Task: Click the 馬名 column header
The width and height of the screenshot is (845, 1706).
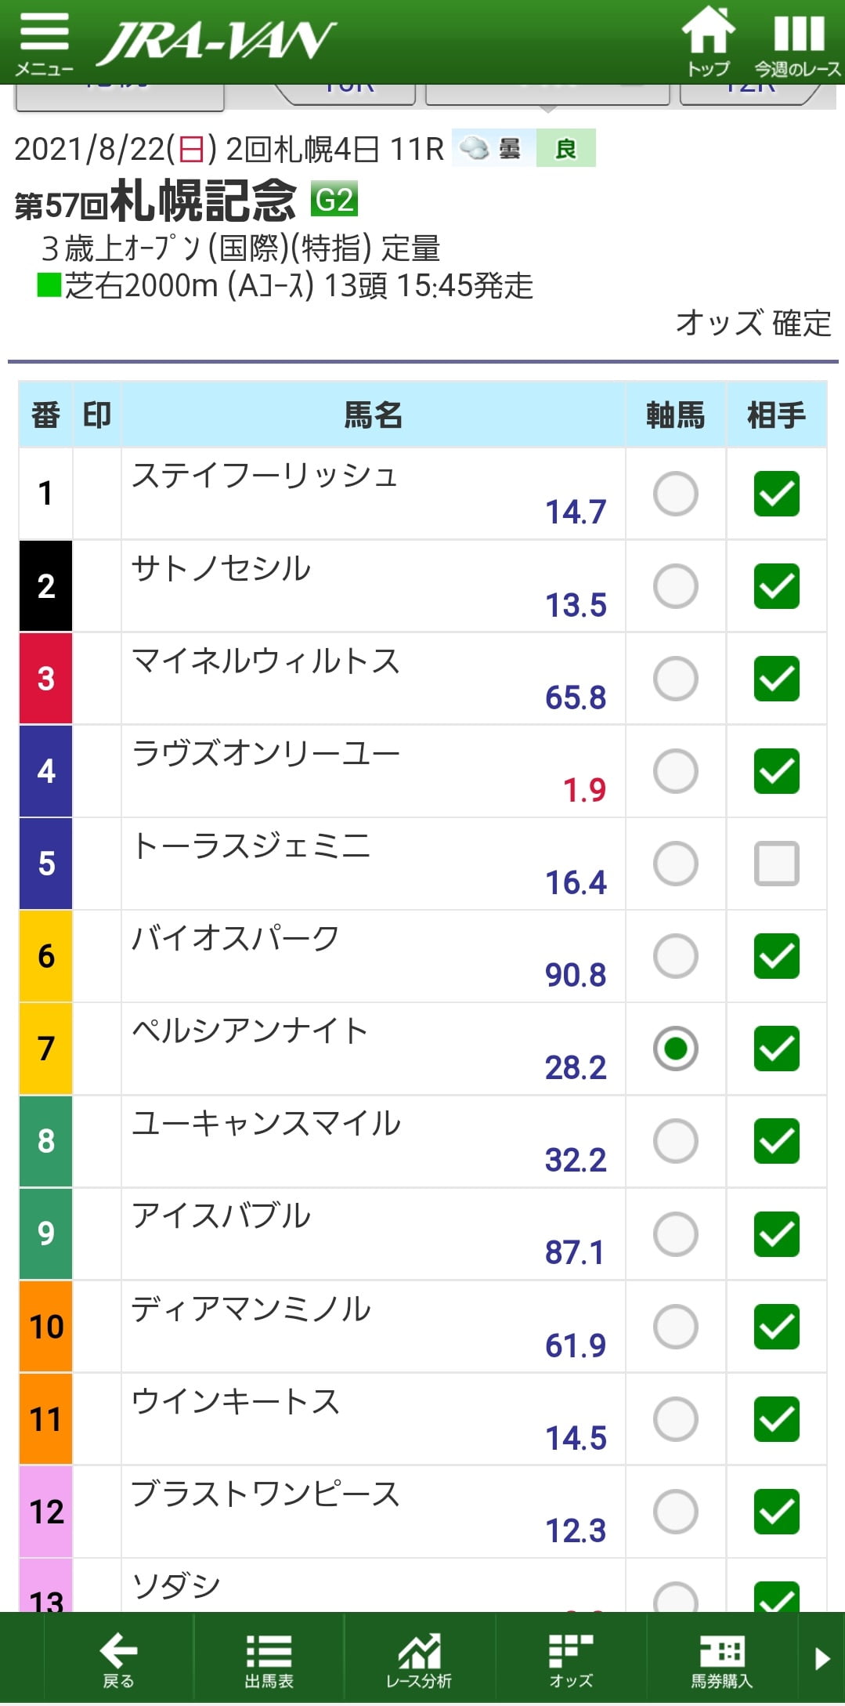Action: coord(373,415)
